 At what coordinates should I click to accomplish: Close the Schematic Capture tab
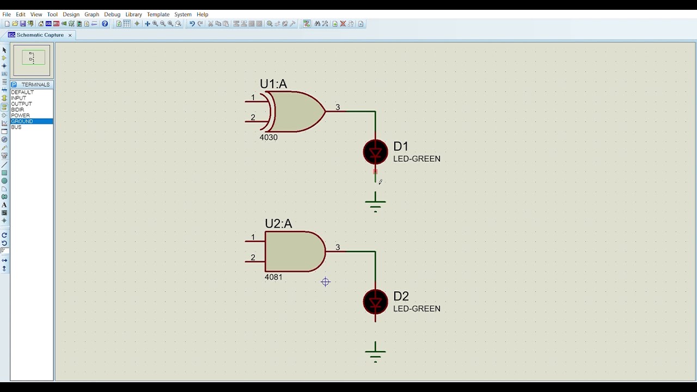[70, 35]
